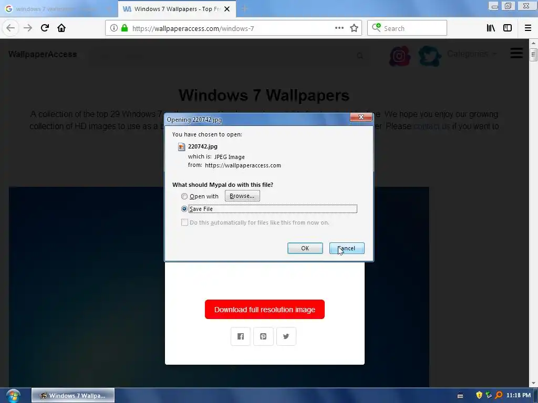Click the magnifier tray icon
Image resolution: width=538 pixels, height=403 pixels.
point(499,396)
